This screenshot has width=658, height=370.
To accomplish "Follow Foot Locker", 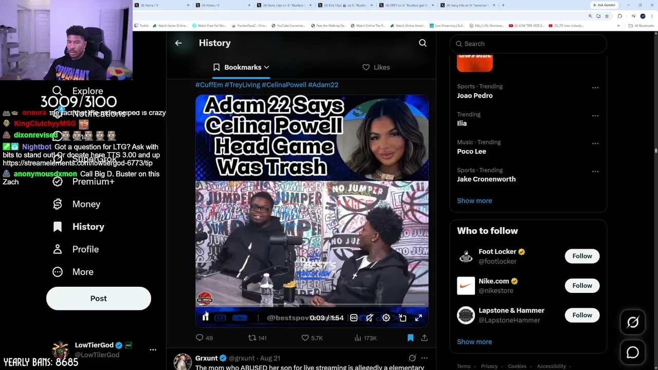I will (x=582, y=256).
